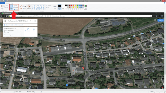166x93 pixels.
Task: Open the Resize dialog
Action: [x=16, y=7]
